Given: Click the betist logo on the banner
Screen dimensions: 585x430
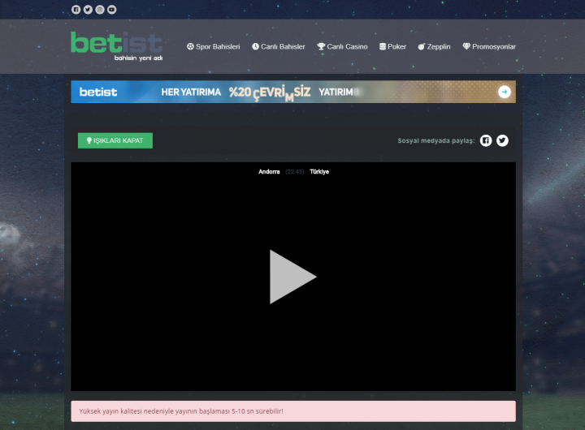Looking at the screenshot, I should (98, 92).
